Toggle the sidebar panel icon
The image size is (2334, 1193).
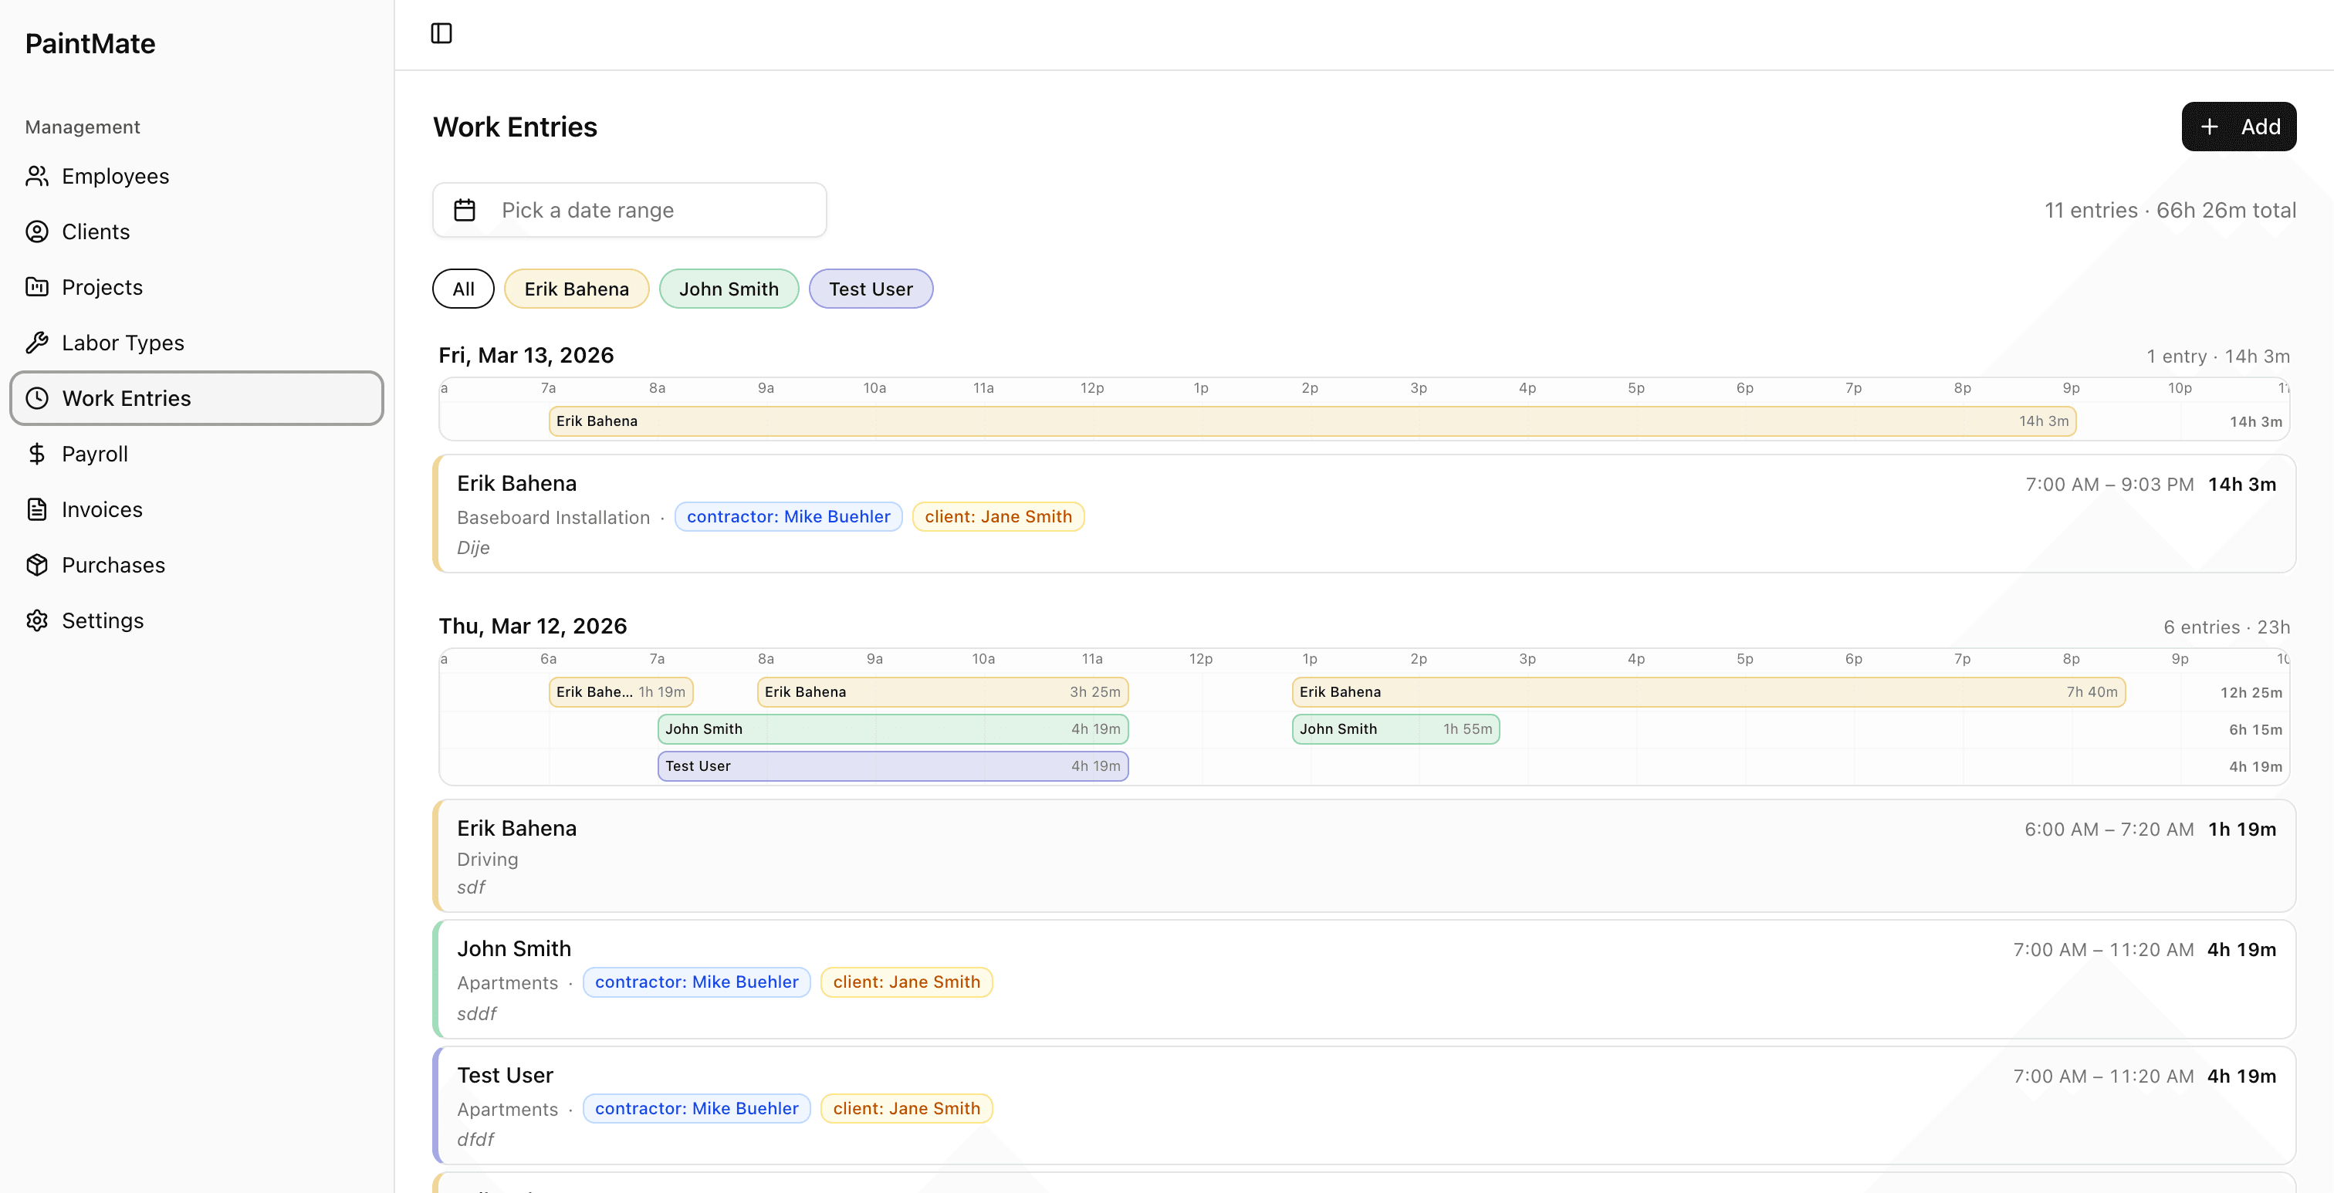[x=441, y=33]
